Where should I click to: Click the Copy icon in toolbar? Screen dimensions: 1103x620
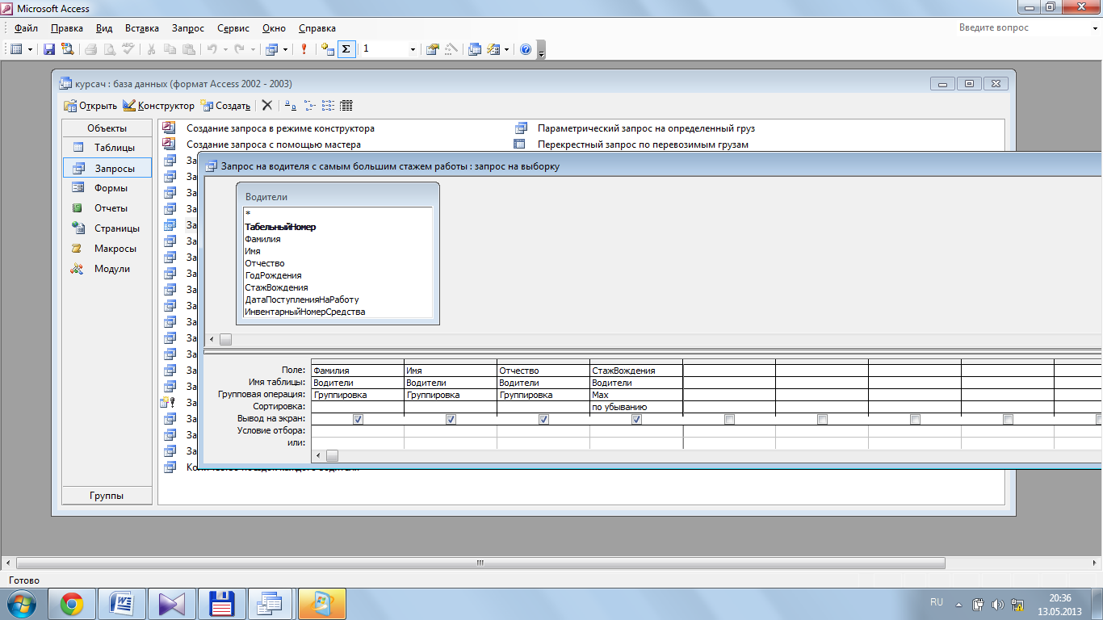pyautogui.click(x=170, y=49)
